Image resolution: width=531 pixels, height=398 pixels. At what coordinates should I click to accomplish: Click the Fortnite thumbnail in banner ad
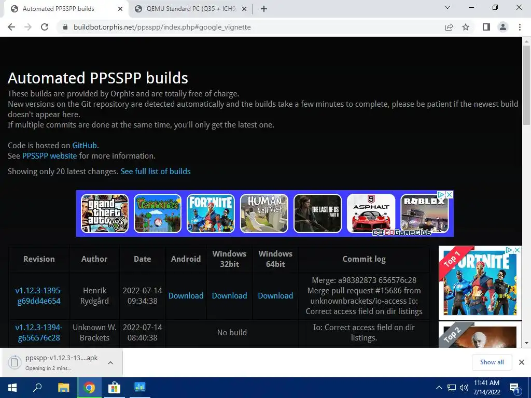[211, 213]
